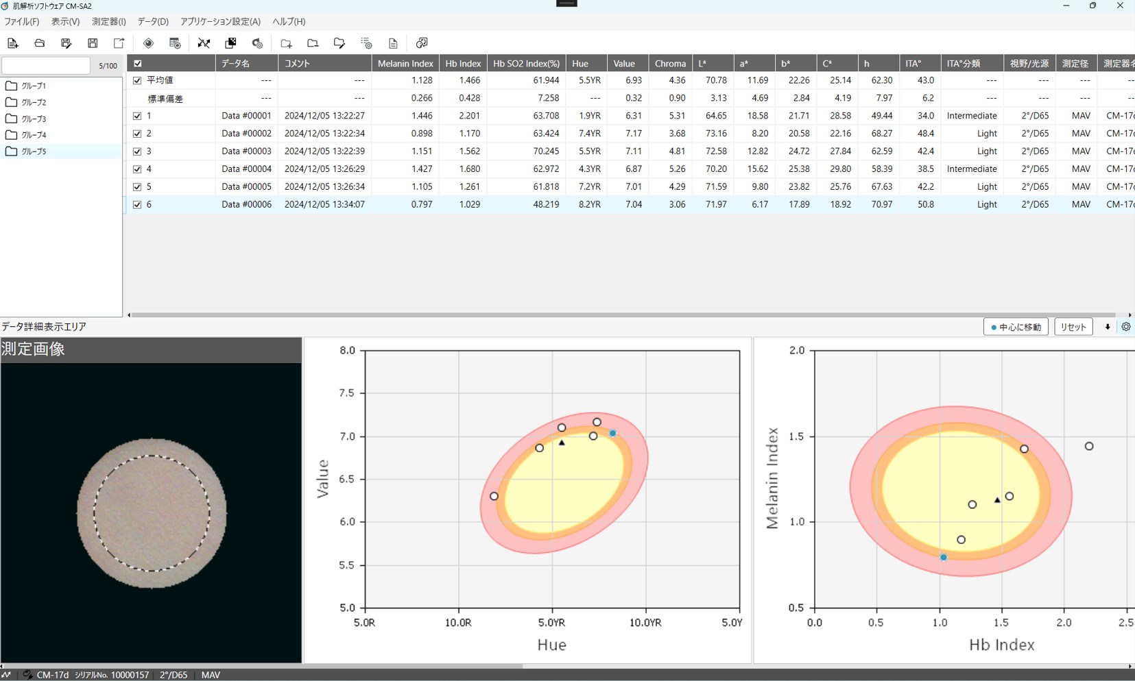Uncheck the checkbox for data row 1
This screenshot has width=1135, height=681.
tap(137, 116)
